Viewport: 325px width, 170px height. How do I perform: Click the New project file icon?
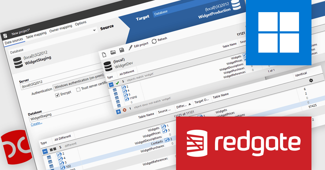[104, 55]
